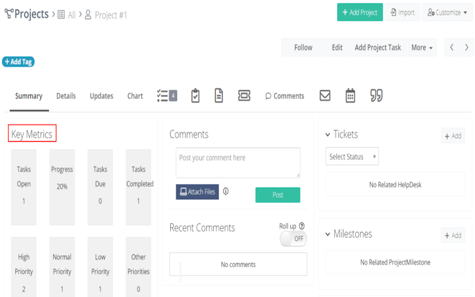Open the tickets tab icon

pos(244,96)
